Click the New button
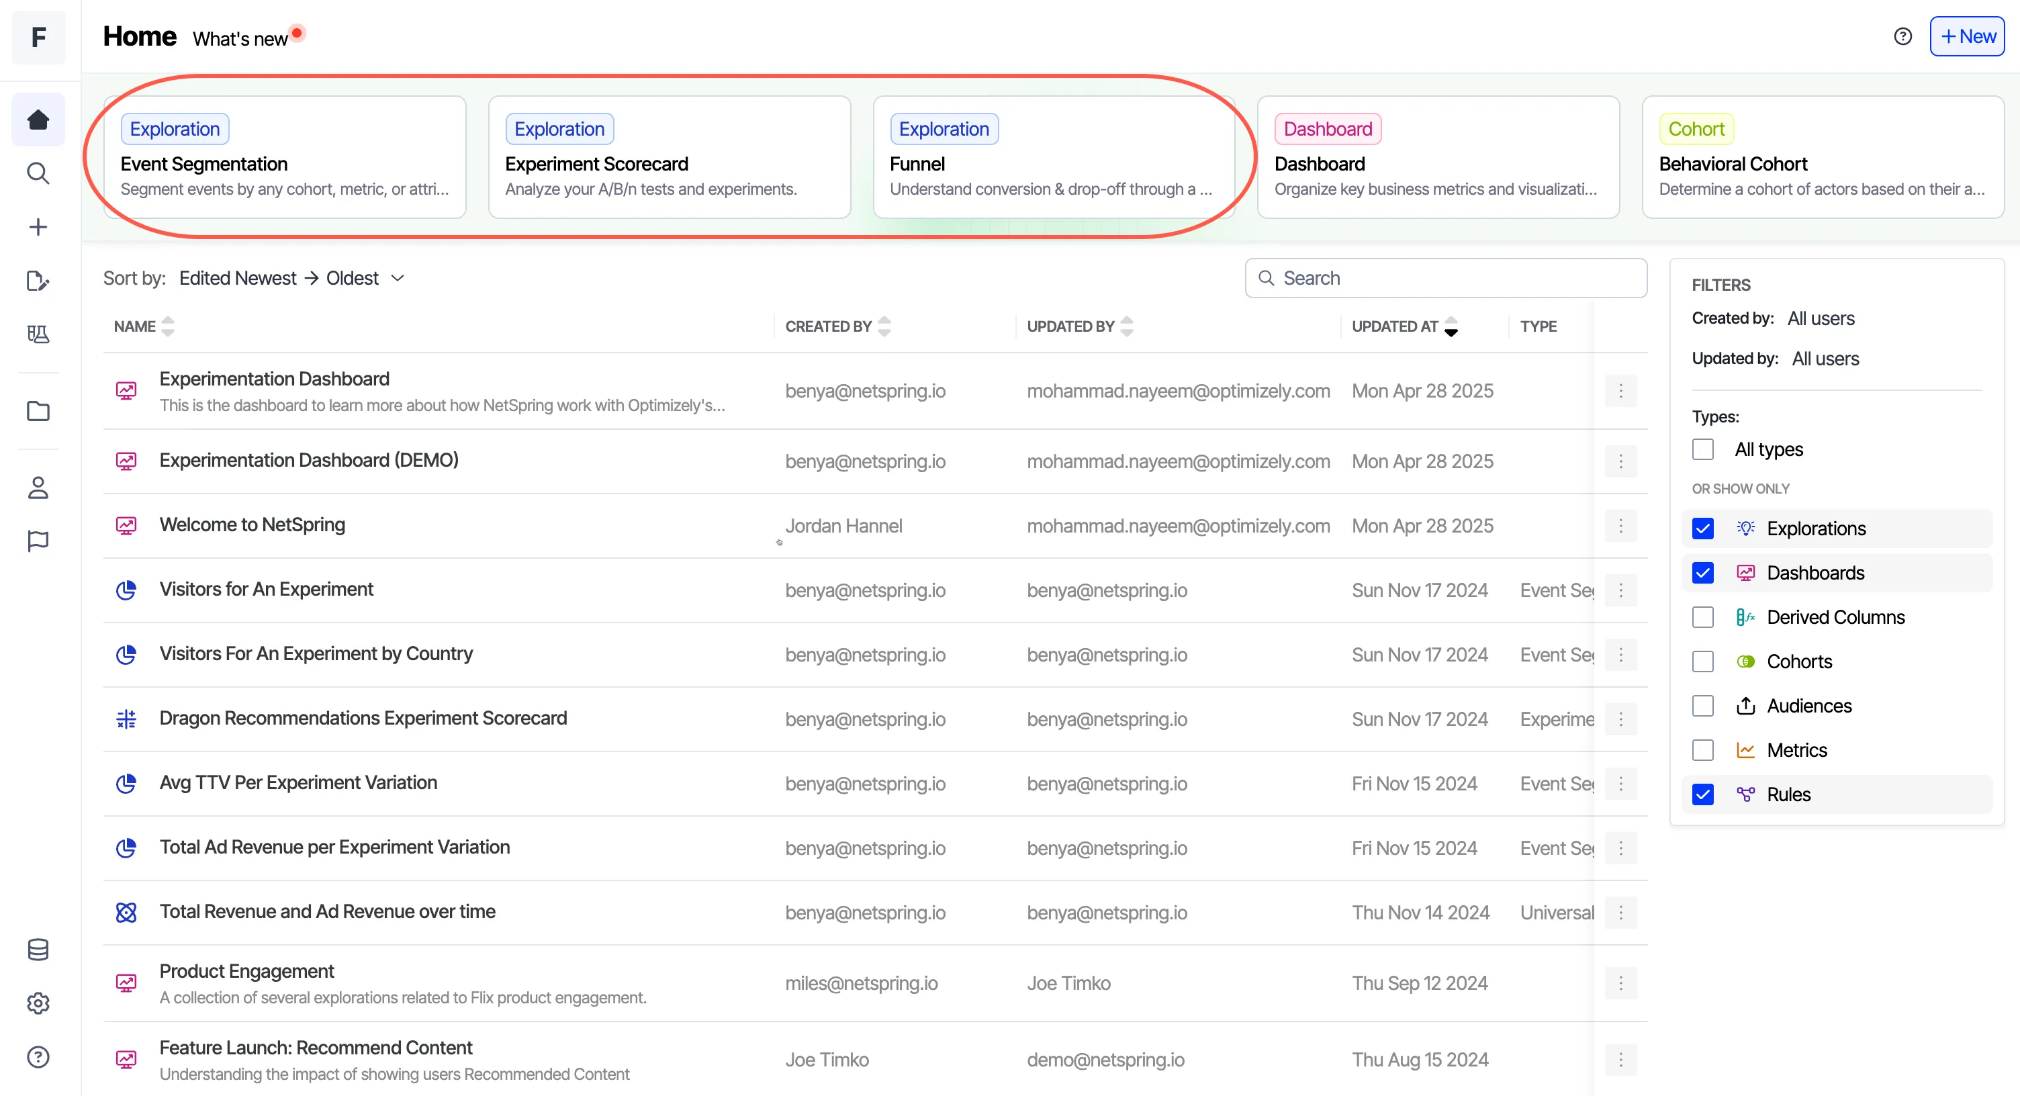This screenshot has width=2020, height=1096. coord(1967,37)
